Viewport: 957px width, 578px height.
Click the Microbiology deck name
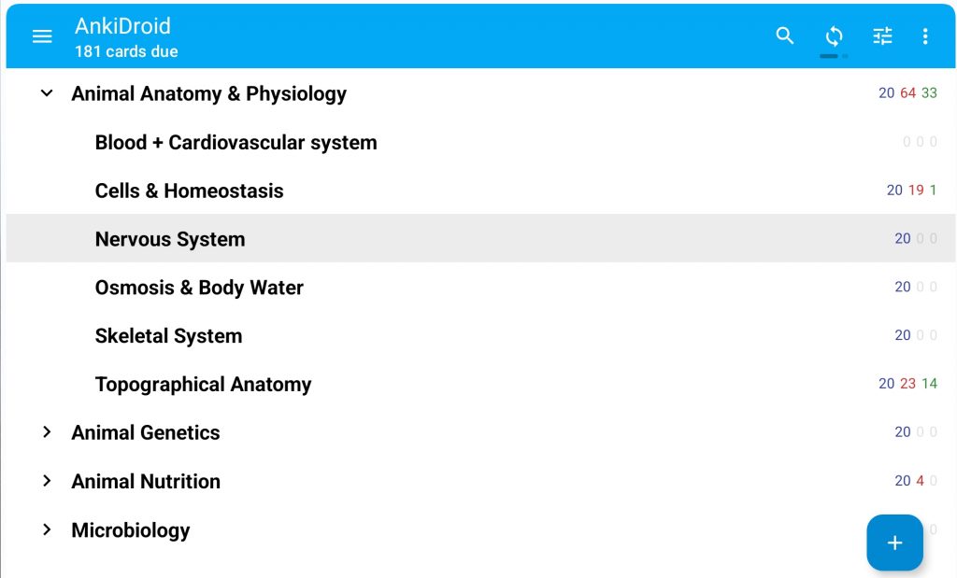[x=131, y=530]
